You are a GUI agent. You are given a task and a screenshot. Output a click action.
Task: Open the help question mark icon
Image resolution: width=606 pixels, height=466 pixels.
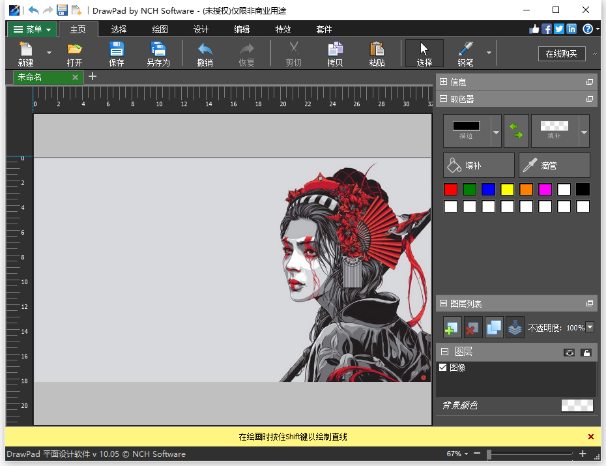(x=588, y=29)
